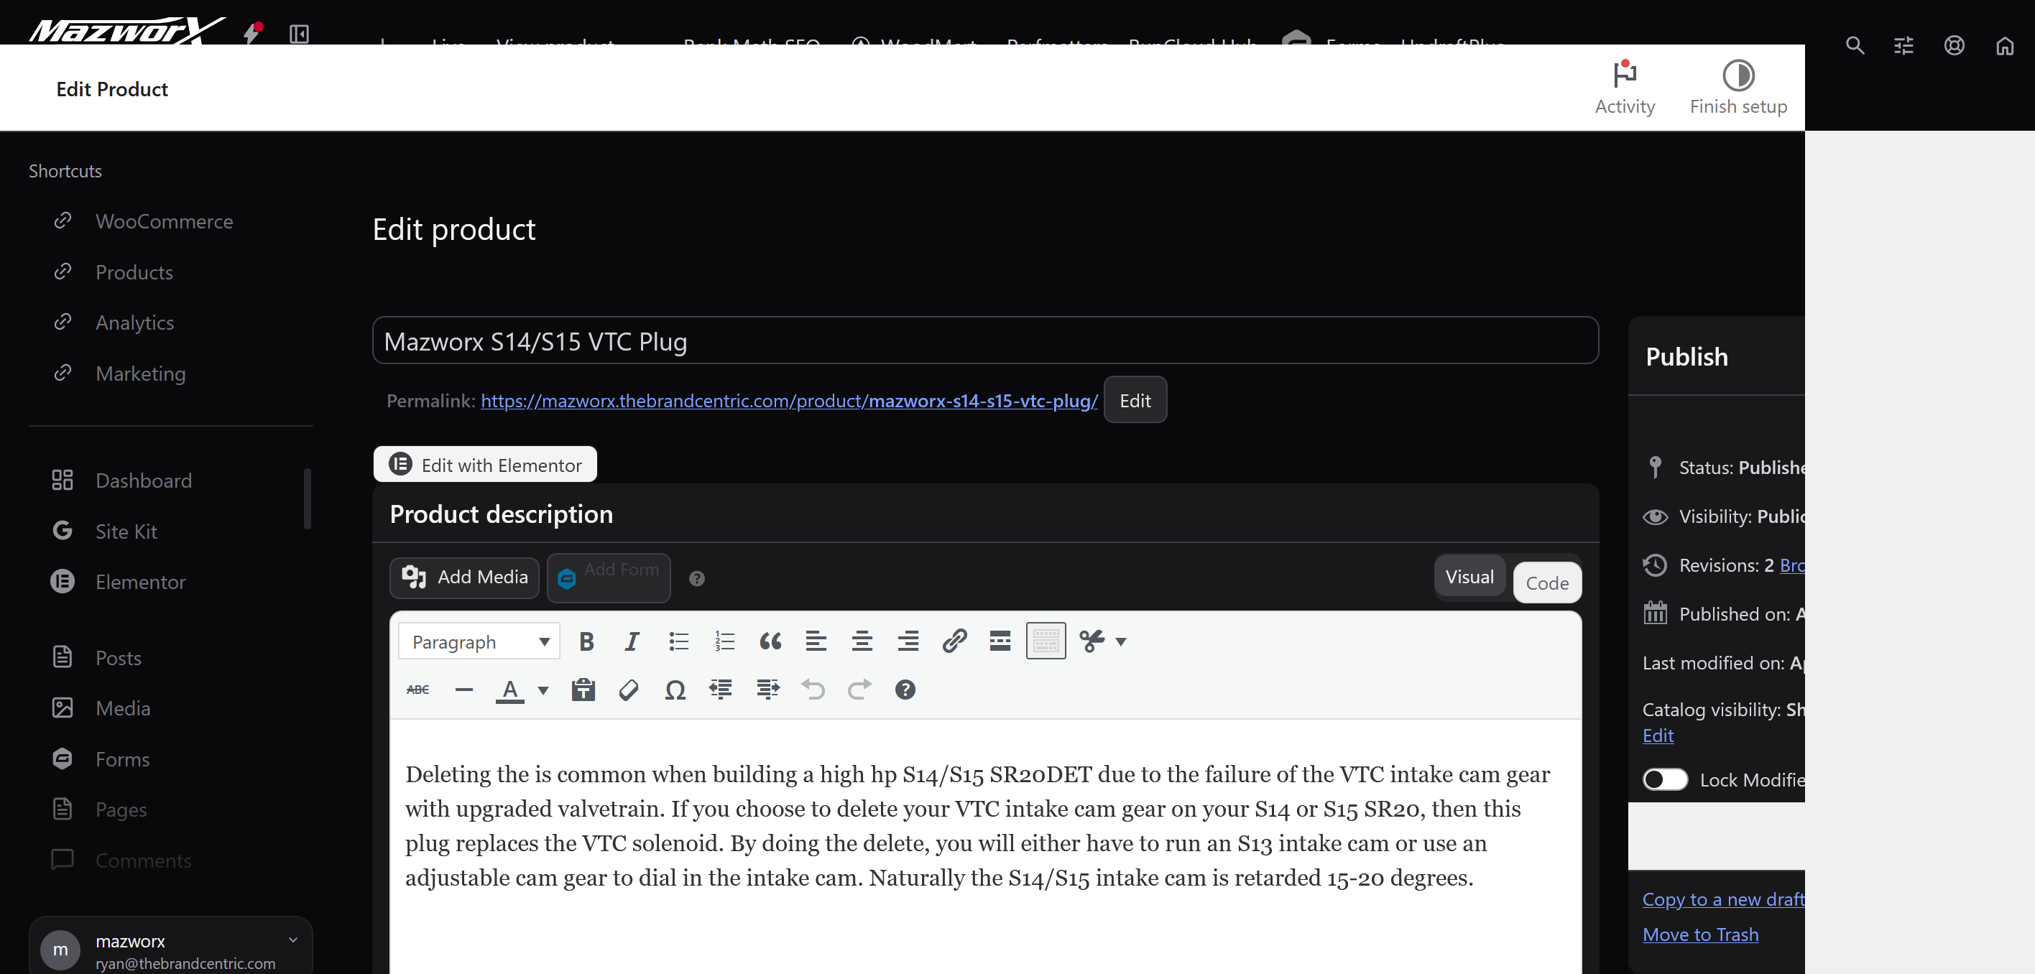Toggle the Lock Modified switch
This screenshot has width=2035, height=974.
tap(1664, 779)
